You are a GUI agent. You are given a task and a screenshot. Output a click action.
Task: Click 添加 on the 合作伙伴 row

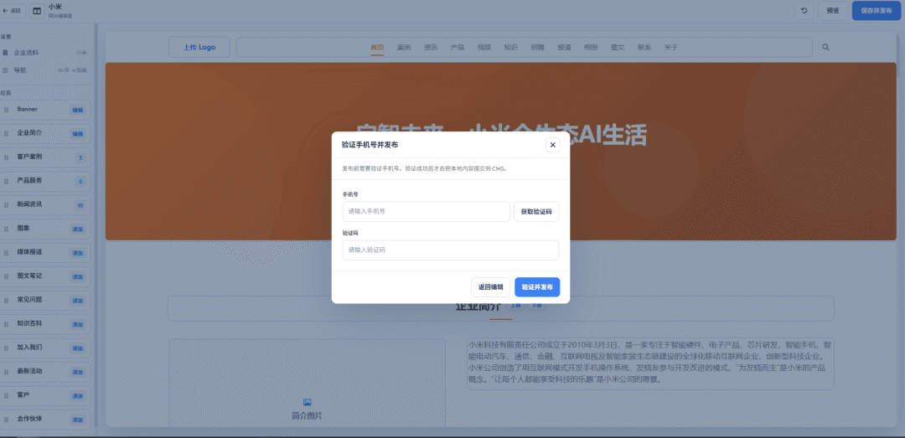pyautogui.click(x=77, y=420)
